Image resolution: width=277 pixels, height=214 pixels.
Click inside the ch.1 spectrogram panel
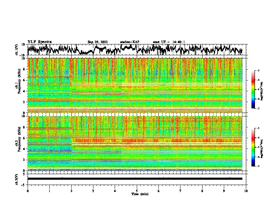point(135,85)
